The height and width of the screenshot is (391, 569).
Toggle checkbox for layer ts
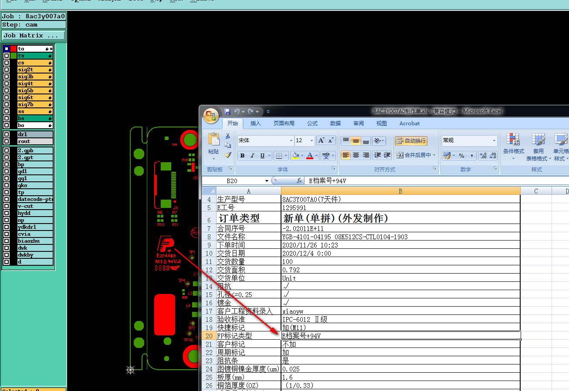click(6, 56)
